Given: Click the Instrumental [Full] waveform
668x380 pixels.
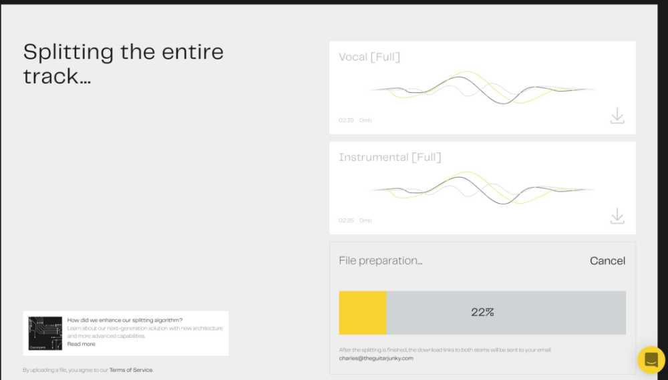Looking at the screenshot, I should pyautogui.click(x=482, y=188).
